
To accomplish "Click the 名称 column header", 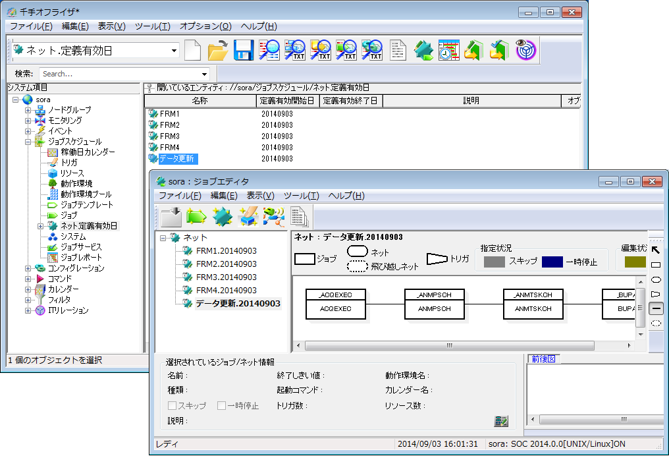I will 200,101.
